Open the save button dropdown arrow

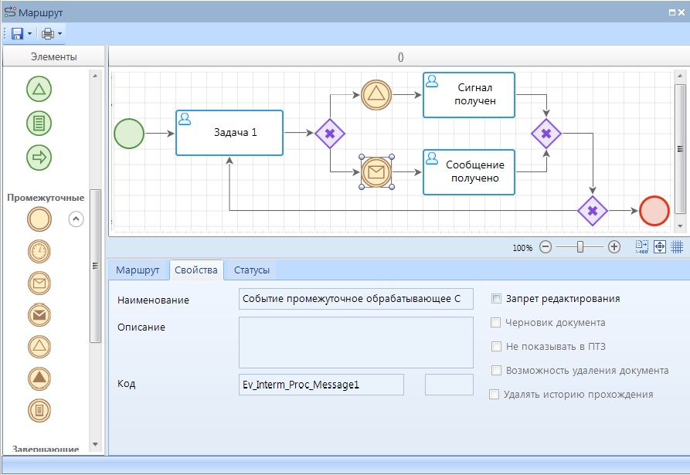[x=29, y=34]
